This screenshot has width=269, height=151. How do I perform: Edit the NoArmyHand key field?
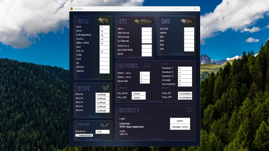185,85
